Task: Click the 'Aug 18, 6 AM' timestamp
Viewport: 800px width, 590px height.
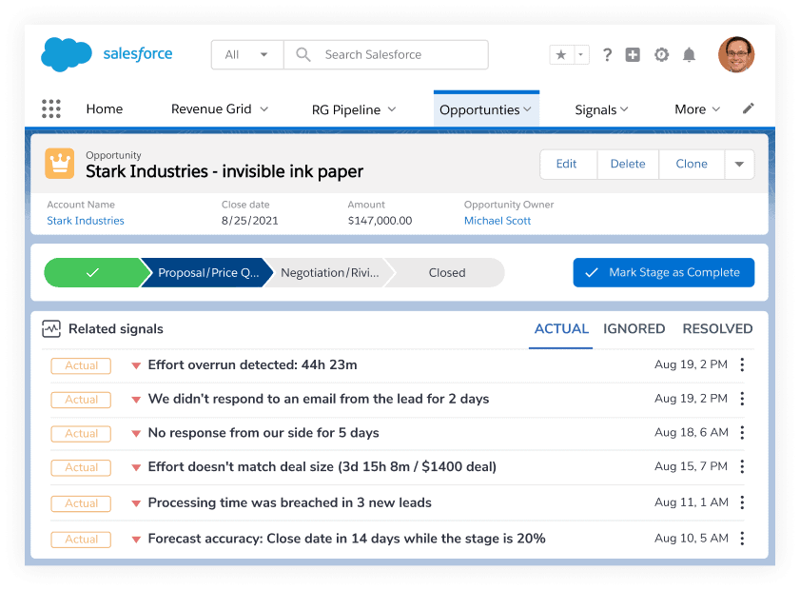Action: 692,433
